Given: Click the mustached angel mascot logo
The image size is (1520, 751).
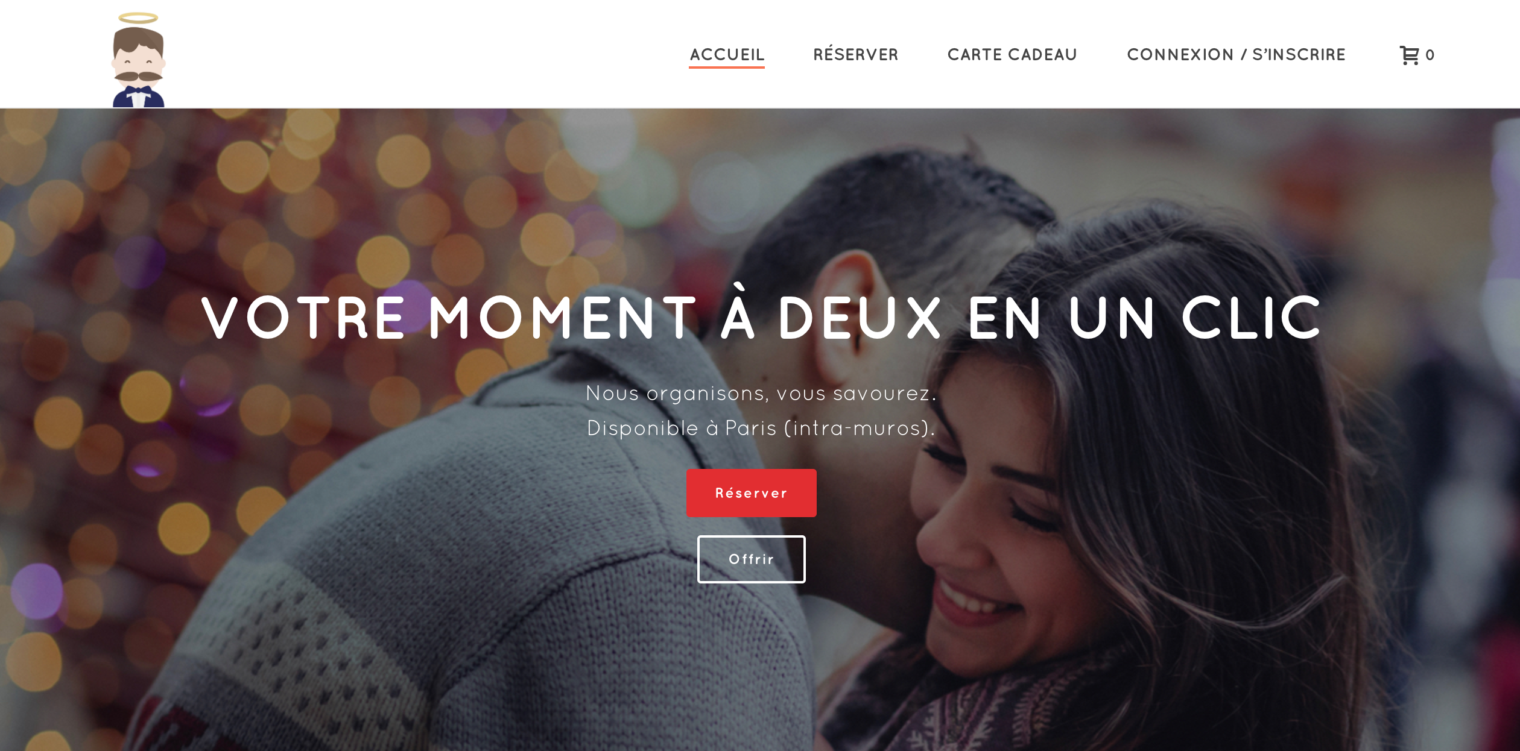Looking at the screenshot, I should pyautogui.click(x=138, y=59).
